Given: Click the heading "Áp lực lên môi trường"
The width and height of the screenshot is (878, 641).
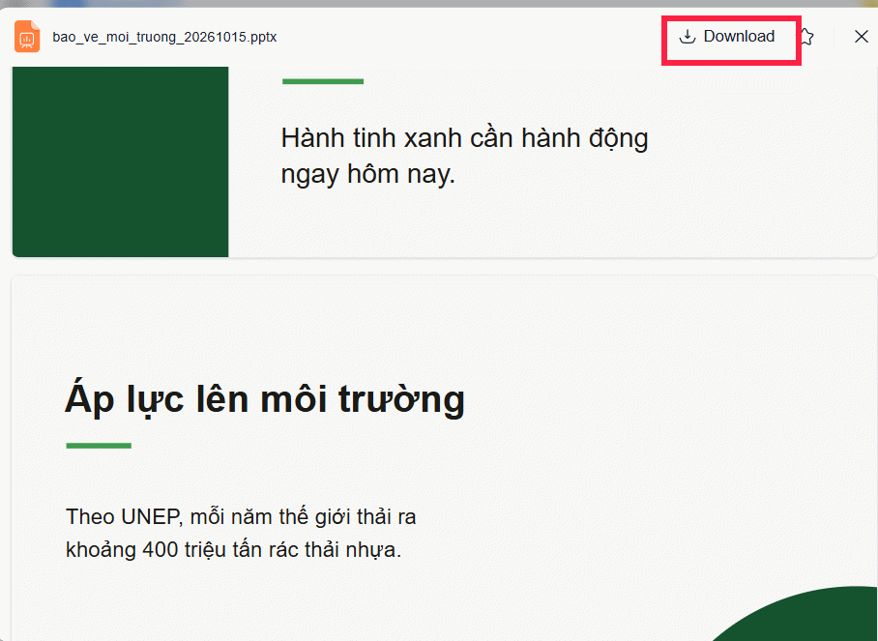Looking at the screenshot, I should [264, 399].
